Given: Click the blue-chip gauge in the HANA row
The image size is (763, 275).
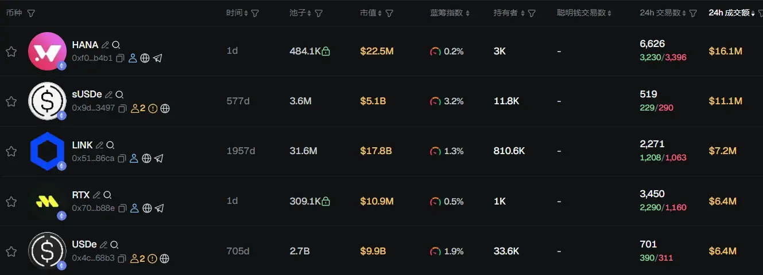Looking at the screenshot, I should 435,52.
